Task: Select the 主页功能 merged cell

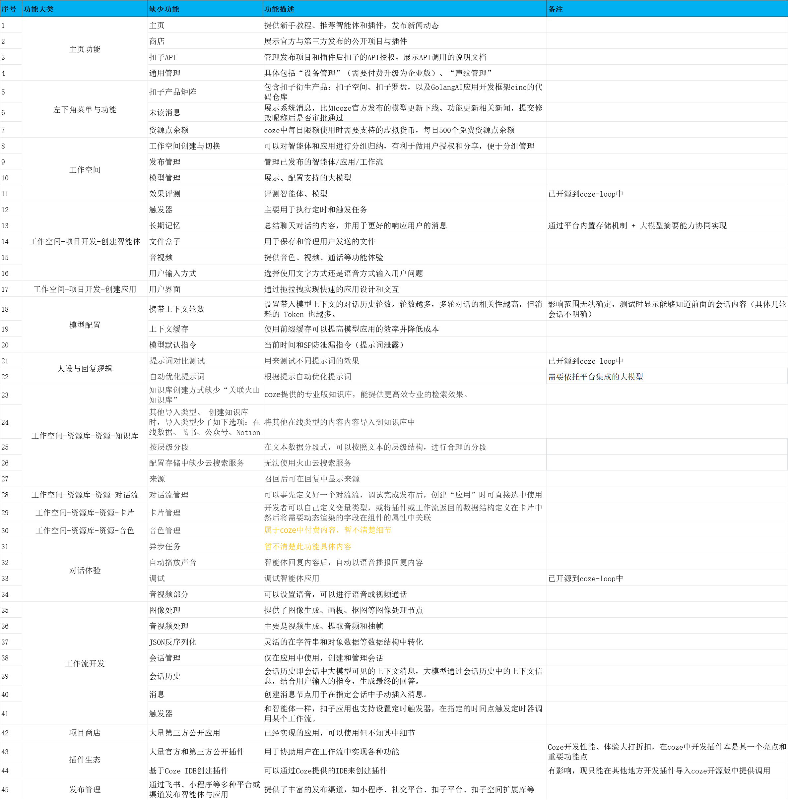Action: click(x=85, y=49)
